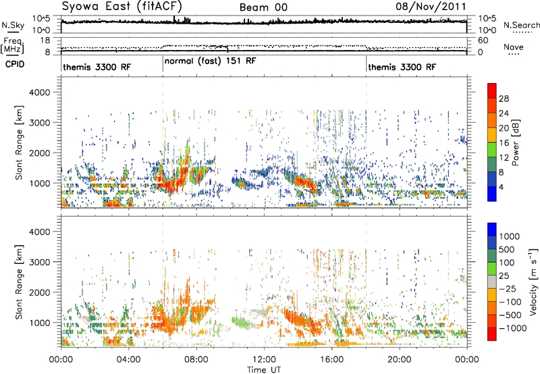540x374 pixels.
Task: Click the 'Velocity [m s-1]' colorbar title
Action: (x=533, y=282)
